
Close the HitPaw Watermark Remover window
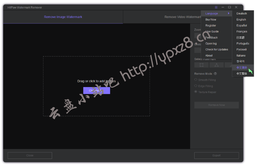coord(236,7)
